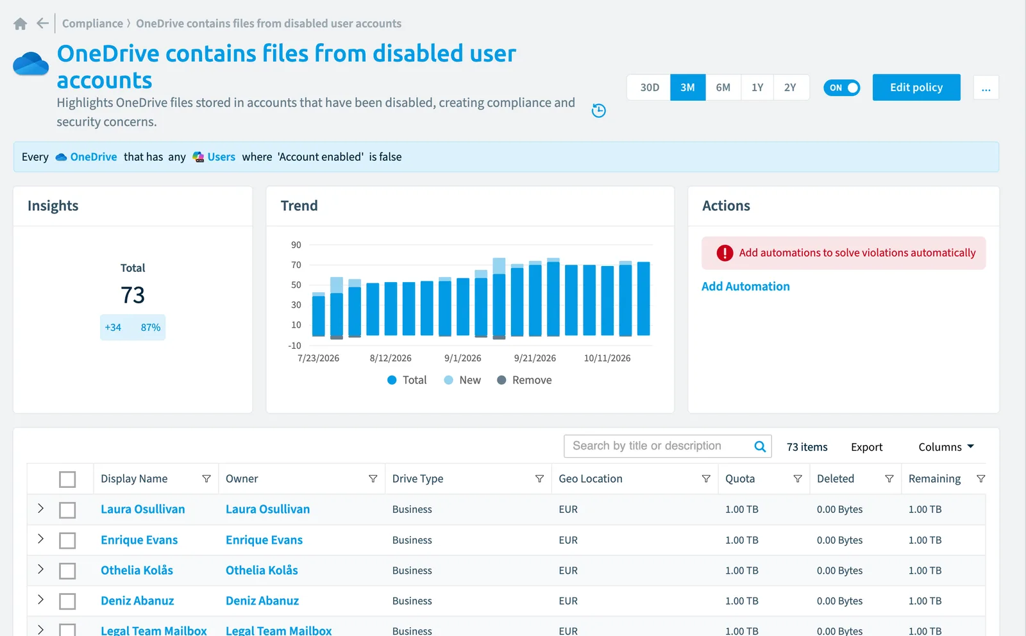Viewport: 1026px width, 636px height.
Task: Open Laura Osullivan owner link
Action: (x=267, y=509)
